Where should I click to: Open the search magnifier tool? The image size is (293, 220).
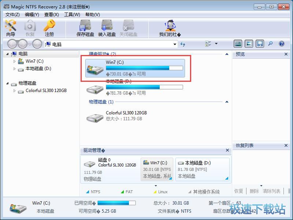tap(270, 44)
